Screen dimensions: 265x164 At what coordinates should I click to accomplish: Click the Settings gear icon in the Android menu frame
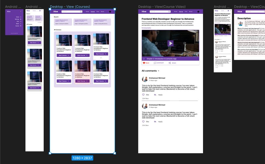(x=21, y=19)
